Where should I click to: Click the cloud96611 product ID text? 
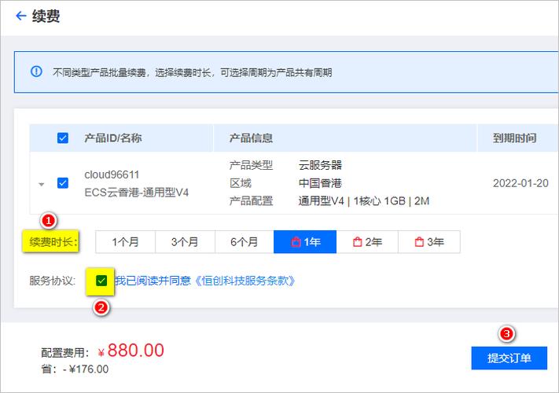point(112,174)
